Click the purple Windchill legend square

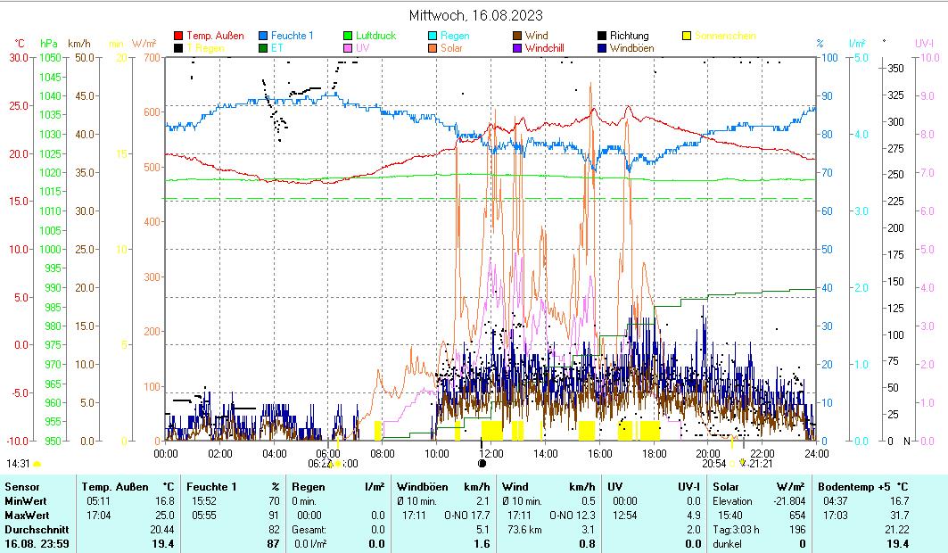click(518, 48)
